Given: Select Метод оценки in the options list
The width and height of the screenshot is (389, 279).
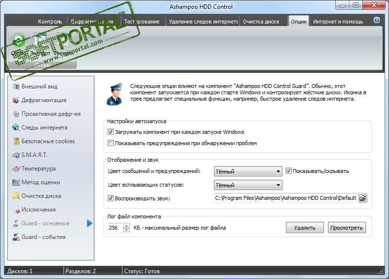Looking at the screenshot, I should 41,182.
